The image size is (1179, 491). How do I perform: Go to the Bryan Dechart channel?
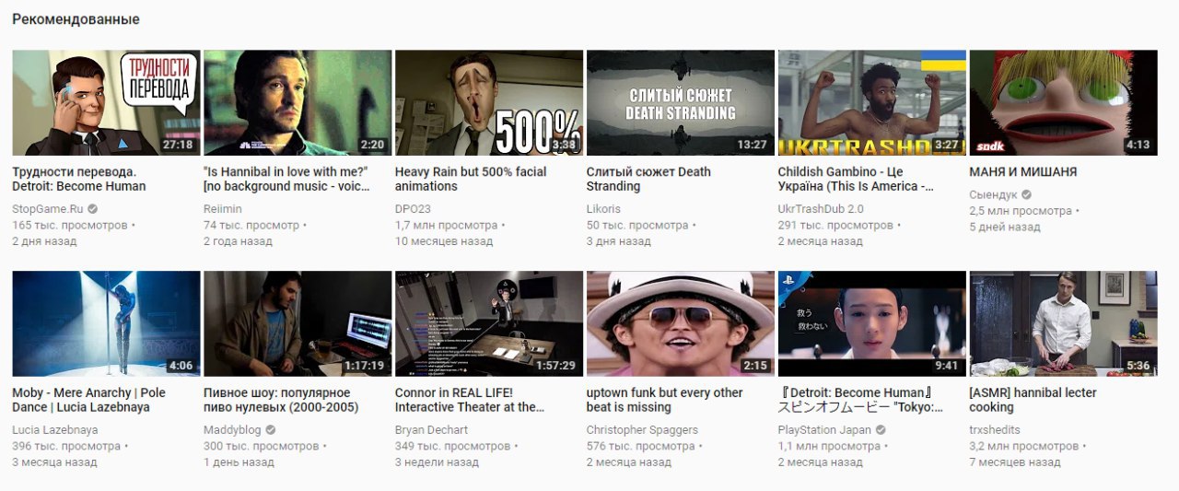(431, 430)
